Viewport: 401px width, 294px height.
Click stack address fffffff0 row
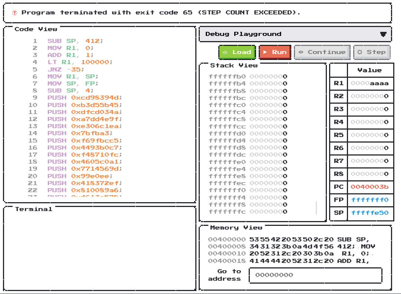pyautogui.click(x=248, y=190)
